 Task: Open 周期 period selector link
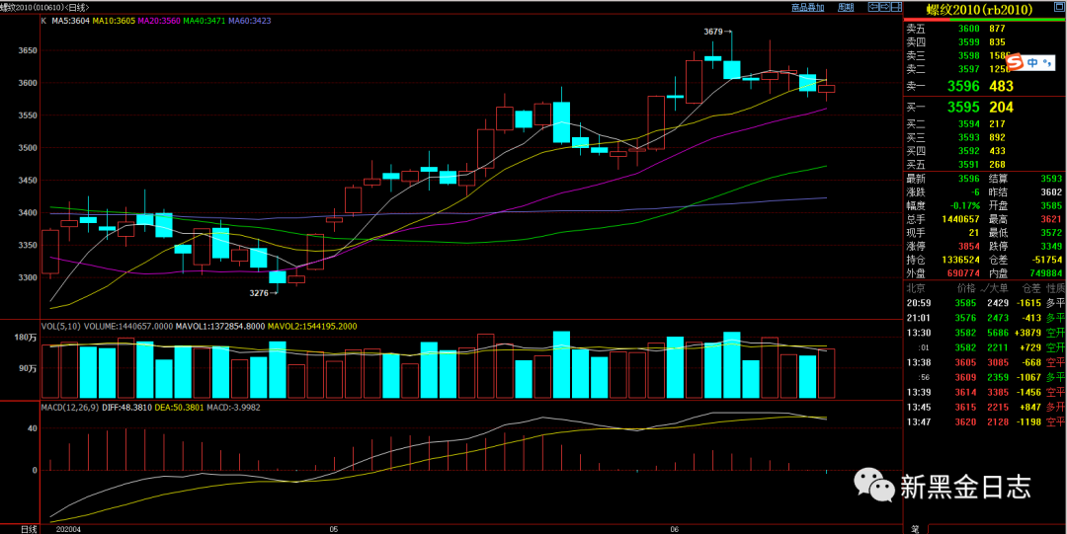[x=846, y=7]
